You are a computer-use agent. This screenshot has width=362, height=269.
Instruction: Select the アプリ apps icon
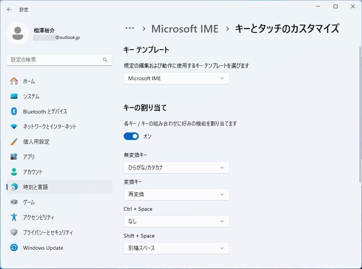coord(14,157)
